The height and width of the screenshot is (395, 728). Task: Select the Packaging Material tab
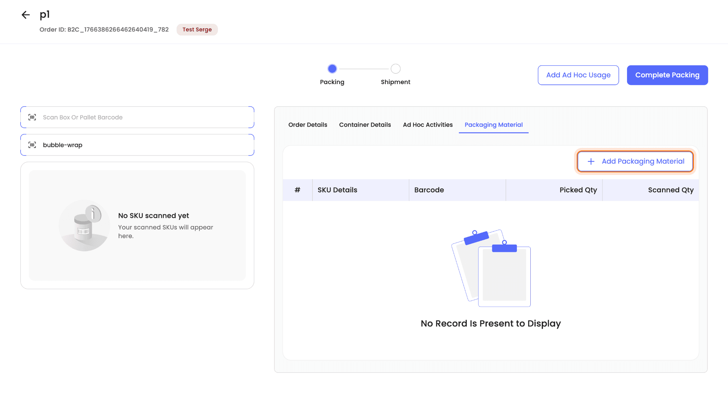coord(493,125)
